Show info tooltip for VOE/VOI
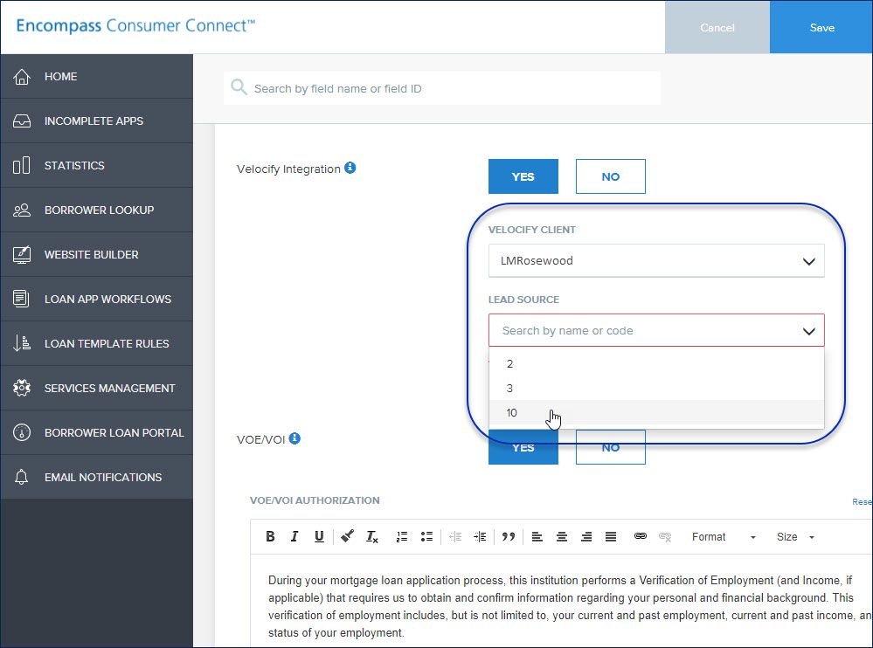Screen dimensions: 873x648 [x=294, y=438]
